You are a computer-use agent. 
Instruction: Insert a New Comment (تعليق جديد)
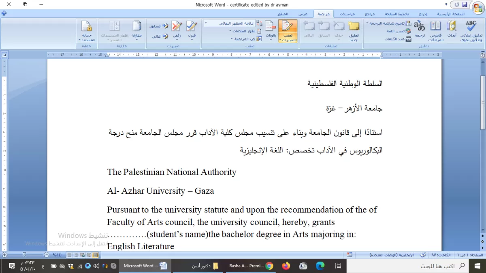point(354,31)
